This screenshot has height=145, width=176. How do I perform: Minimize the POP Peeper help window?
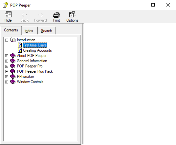click(138, 5)
